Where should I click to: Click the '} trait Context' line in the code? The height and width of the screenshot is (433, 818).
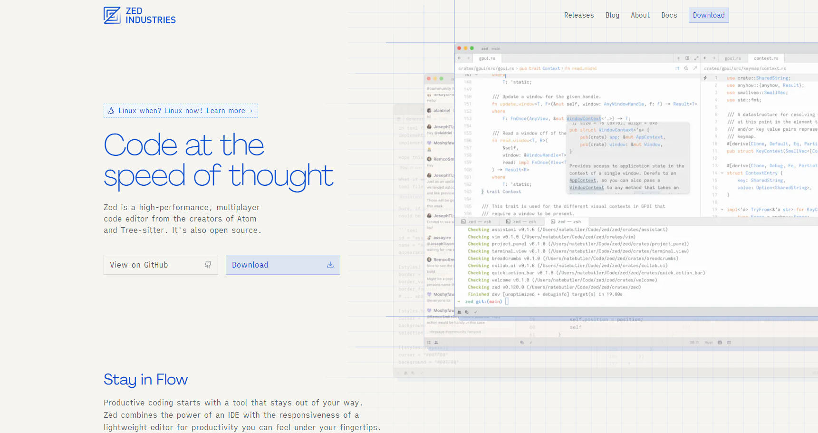tap(501, 192)
